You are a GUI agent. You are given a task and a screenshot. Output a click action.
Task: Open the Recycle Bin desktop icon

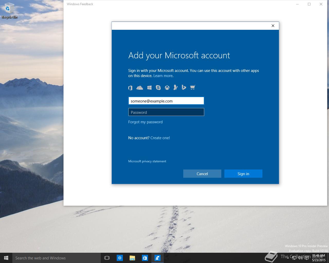[9, 11]
